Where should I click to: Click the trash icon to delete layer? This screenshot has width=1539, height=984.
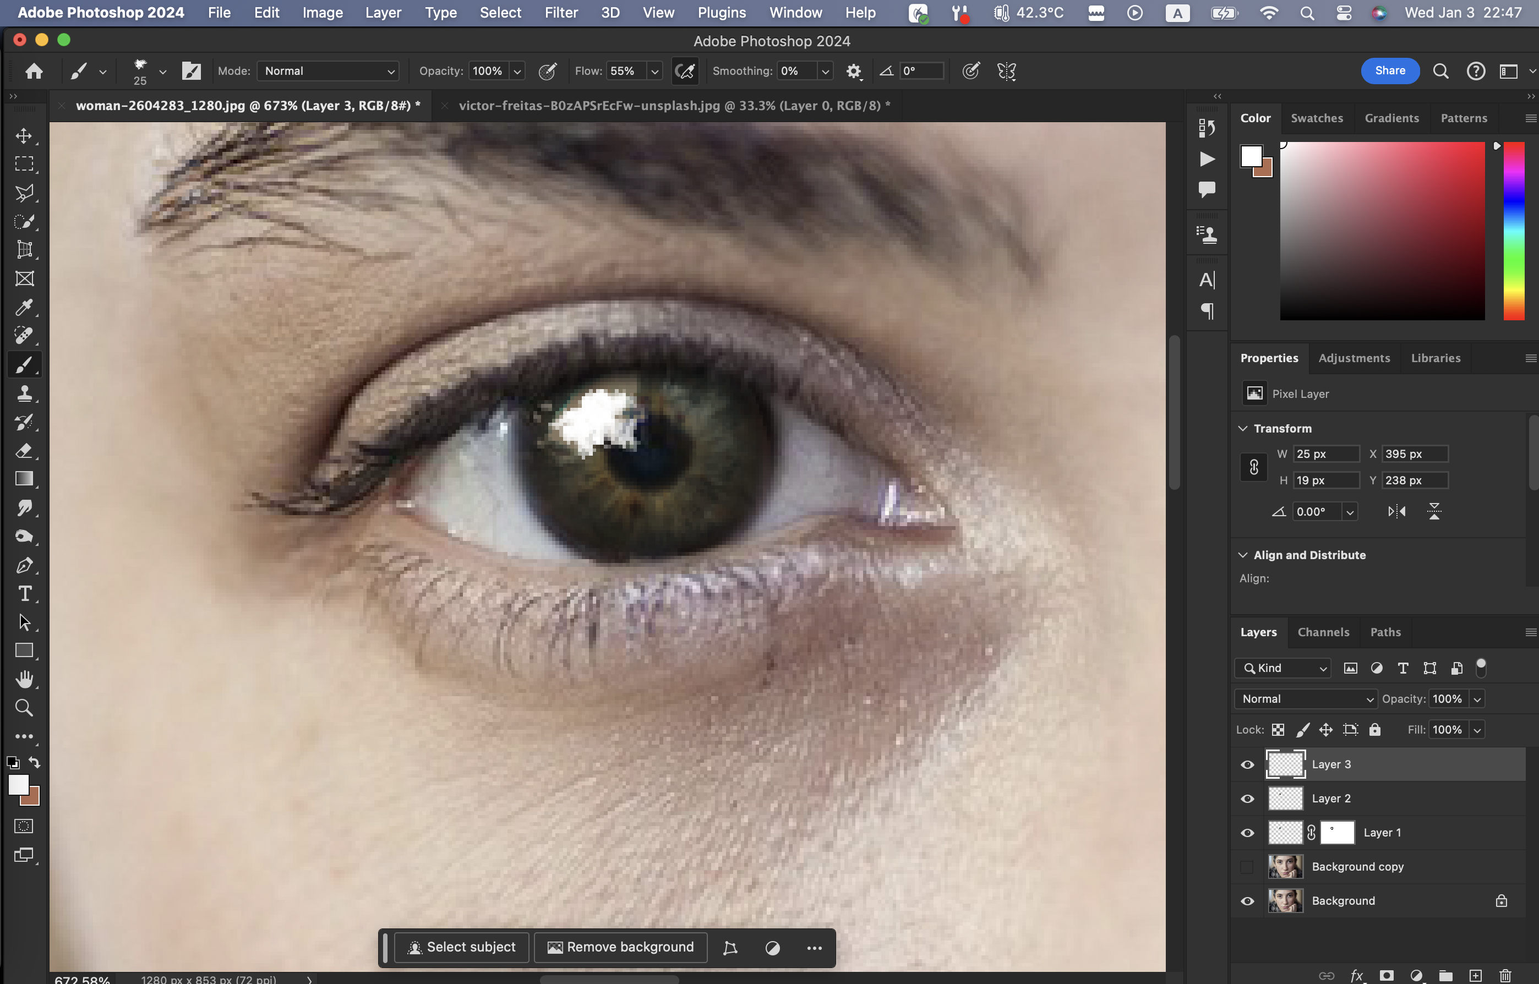(x=1505, y=976)
